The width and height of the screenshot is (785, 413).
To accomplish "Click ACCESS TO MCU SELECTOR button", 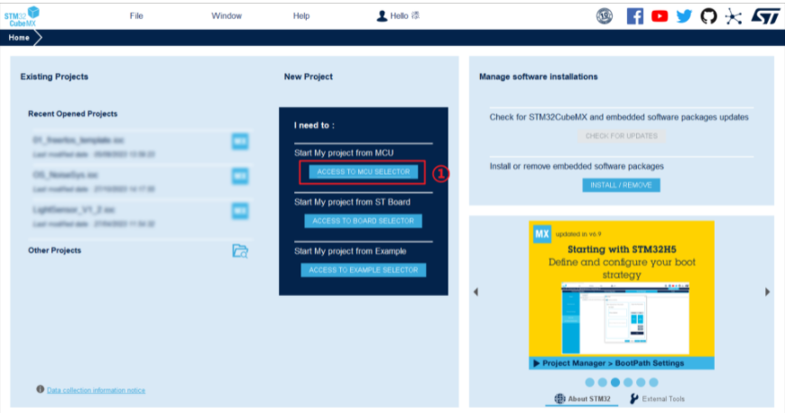I will 364,171.
